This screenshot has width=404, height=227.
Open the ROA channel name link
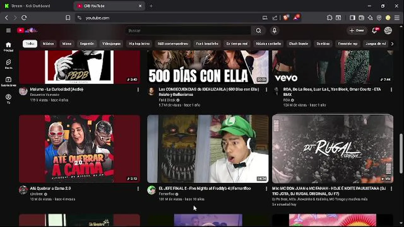click(x=286, y=100)
